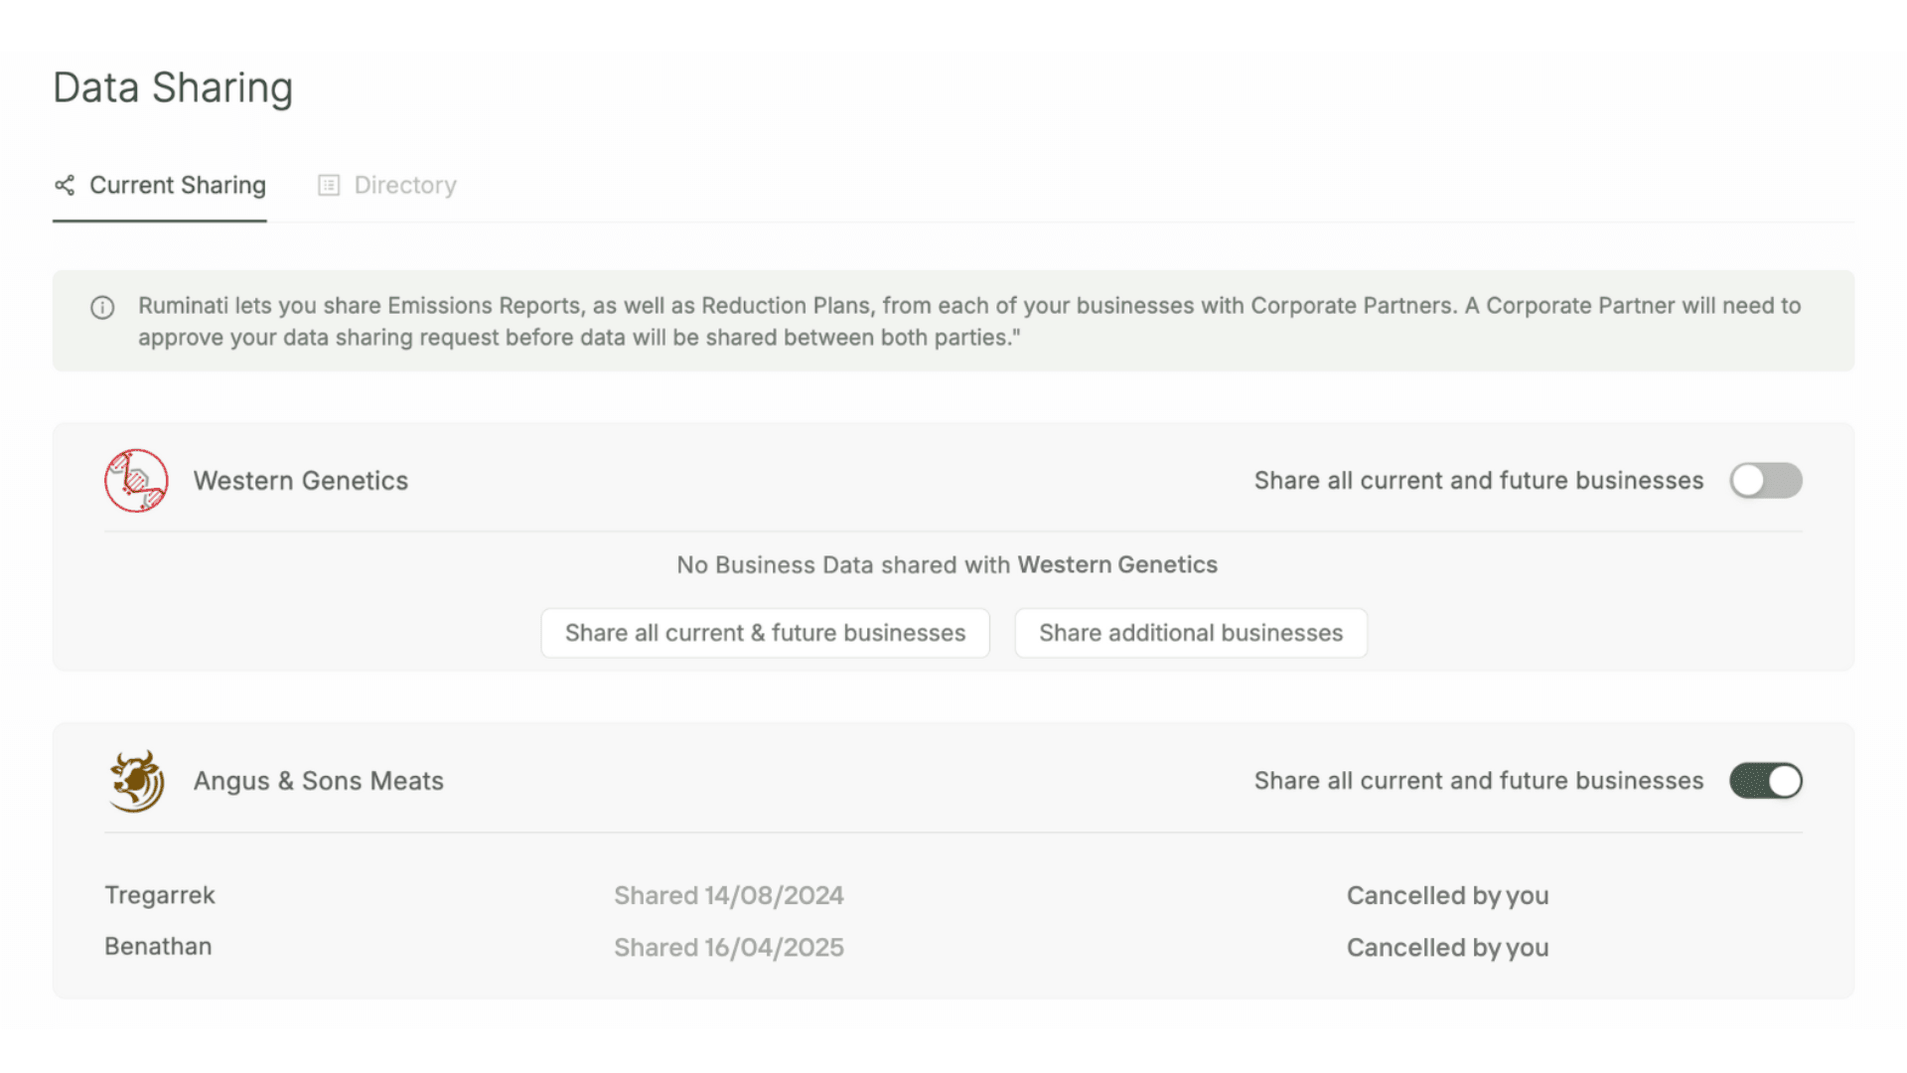Click the Directory list icon

coord(329,186)
